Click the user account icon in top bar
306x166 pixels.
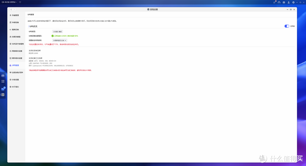(288, 2)
